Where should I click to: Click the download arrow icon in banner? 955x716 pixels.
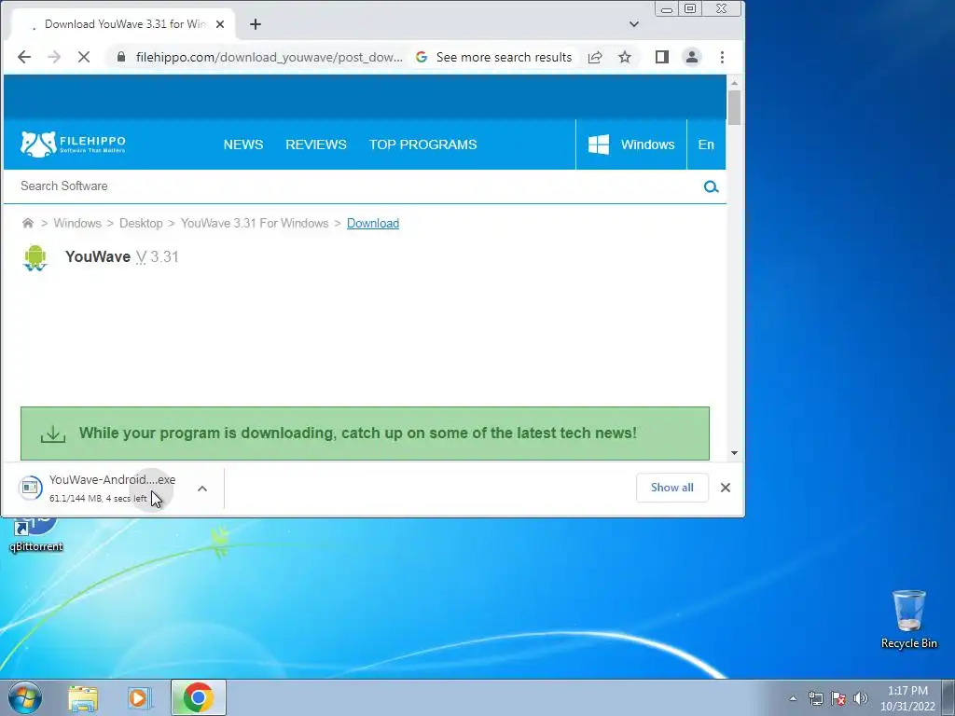click(53, 434)
